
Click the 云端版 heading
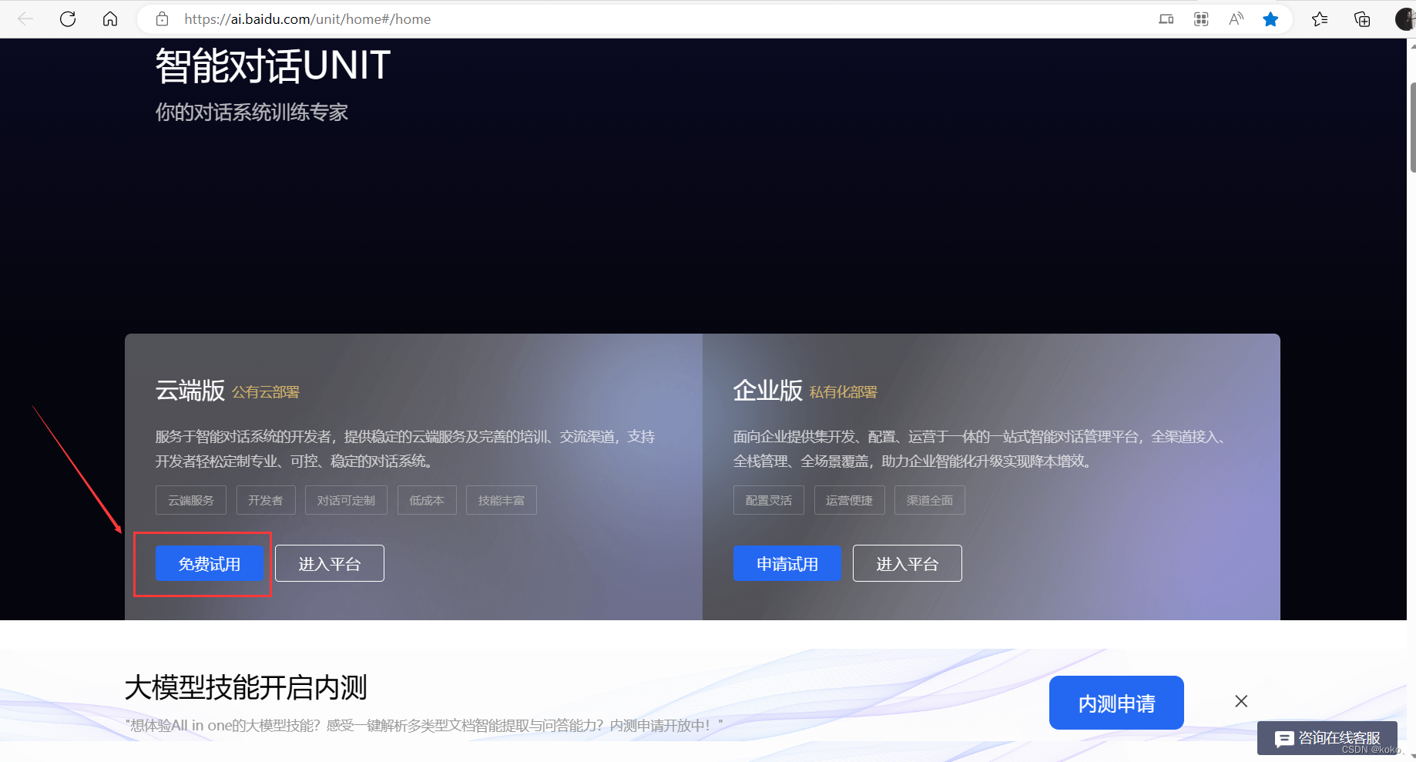[190, 391]
